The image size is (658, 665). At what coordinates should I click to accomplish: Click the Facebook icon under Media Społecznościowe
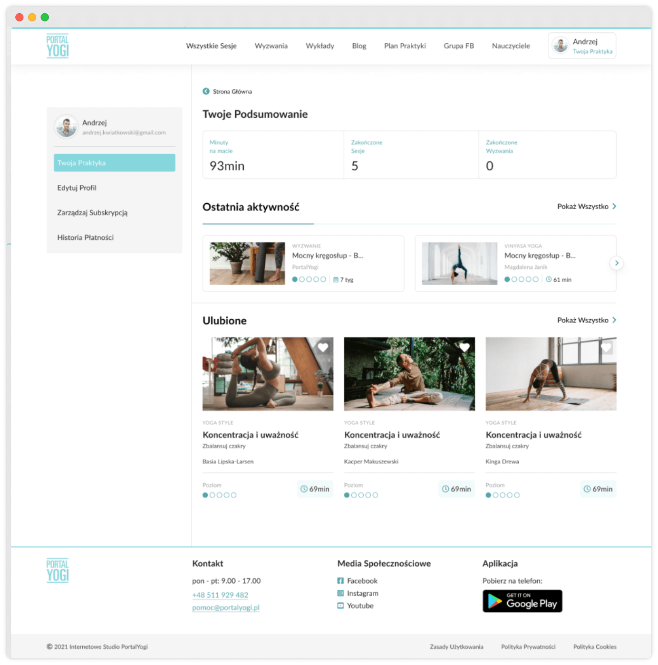coord(340,580)
